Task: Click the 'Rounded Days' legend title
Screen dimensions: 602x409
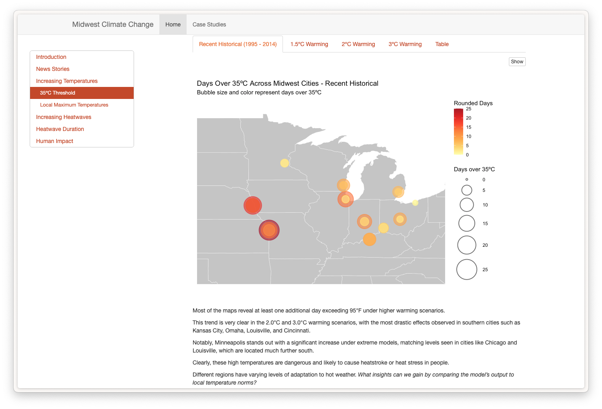Action: pos(473,103)
